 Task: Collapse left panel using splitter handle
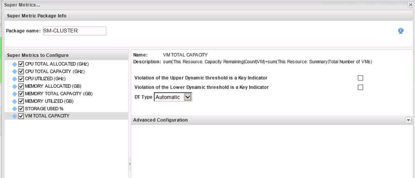(x=130, y=164)
